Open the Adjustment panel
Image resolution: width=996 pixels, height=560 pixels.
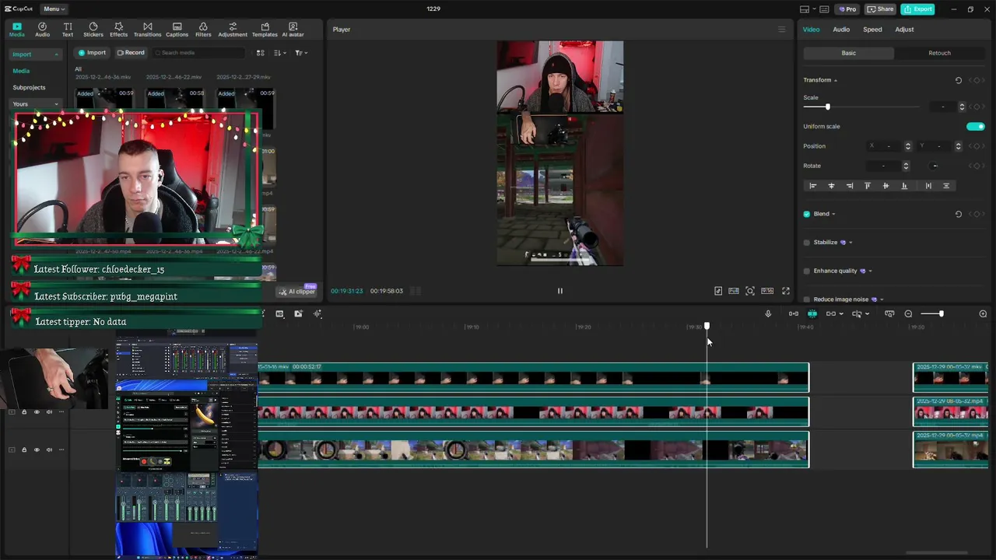coord(233,30)
